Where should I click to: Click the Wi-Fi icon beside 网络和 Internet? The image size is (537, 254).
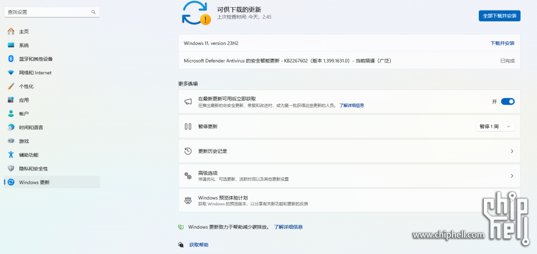click(11, 72)
